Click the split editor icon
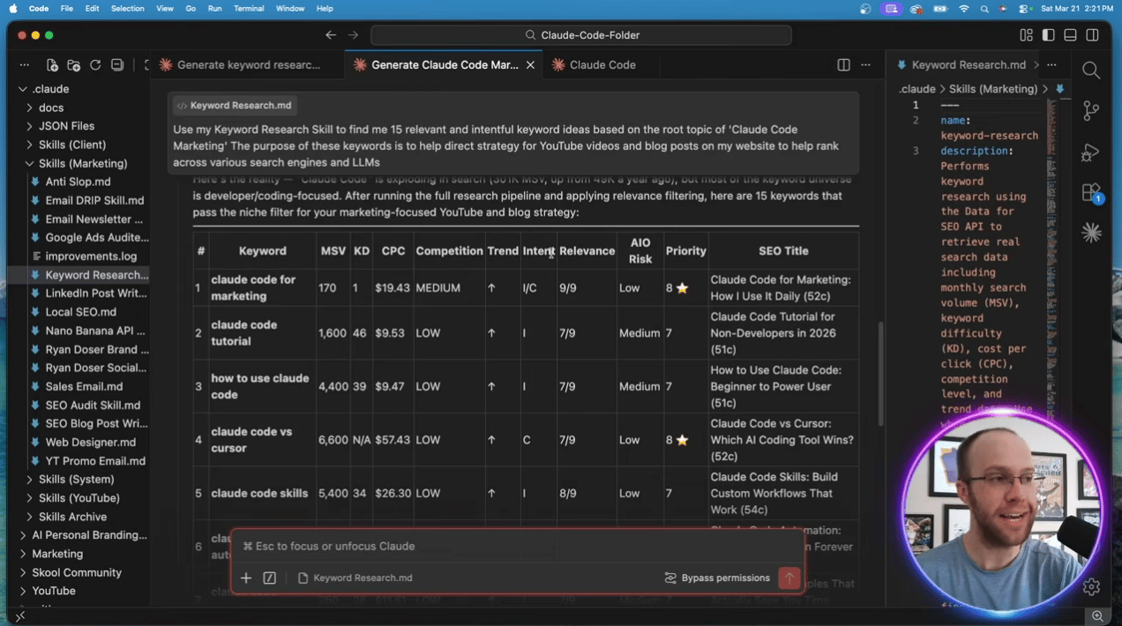 click(843, 65)
